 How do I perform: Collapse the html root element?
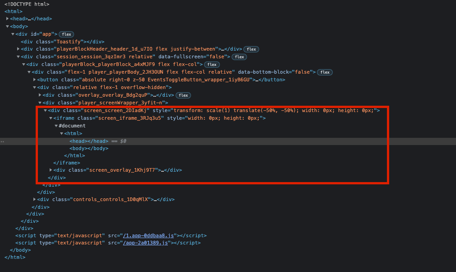point(3,11)
